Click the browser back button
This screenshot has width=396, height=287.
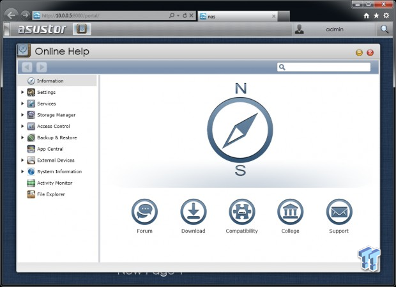point(11,15)
